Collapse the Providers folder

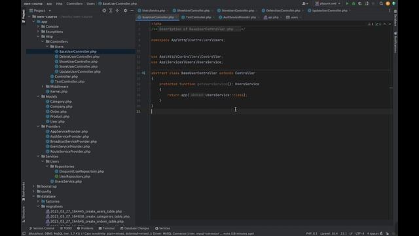(x=38, y=127)
